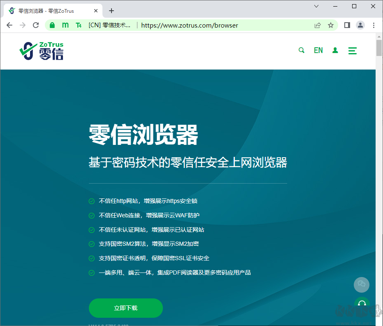Open the 'T4' extension icon
This screenshot has width=383, height=326.
point(79,25)
